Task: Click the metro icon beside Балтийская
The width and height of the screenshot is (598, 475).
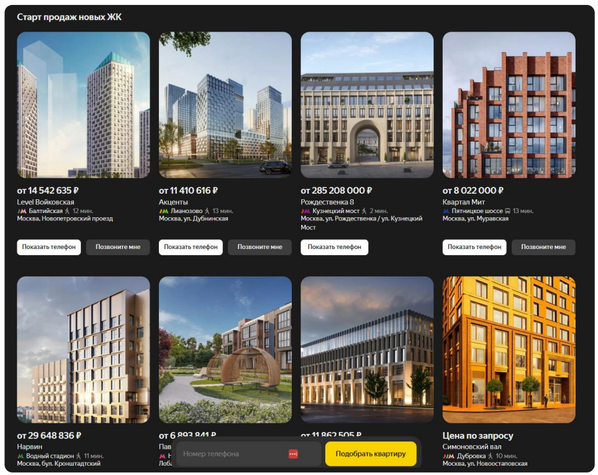Action: [x=22, y=211]
